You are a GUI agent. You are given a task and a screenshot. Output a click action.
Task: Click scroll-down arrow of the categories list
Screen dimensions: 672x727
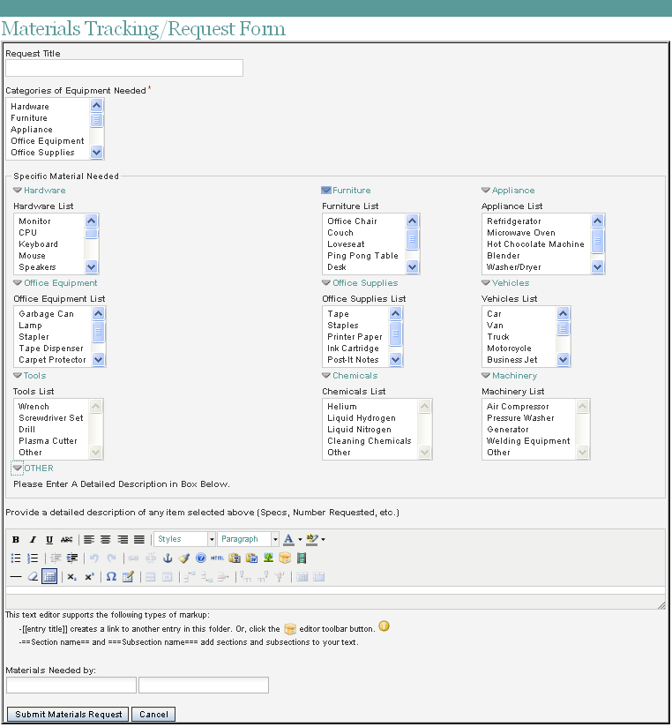pyautogui.click(x=96, y=152)
